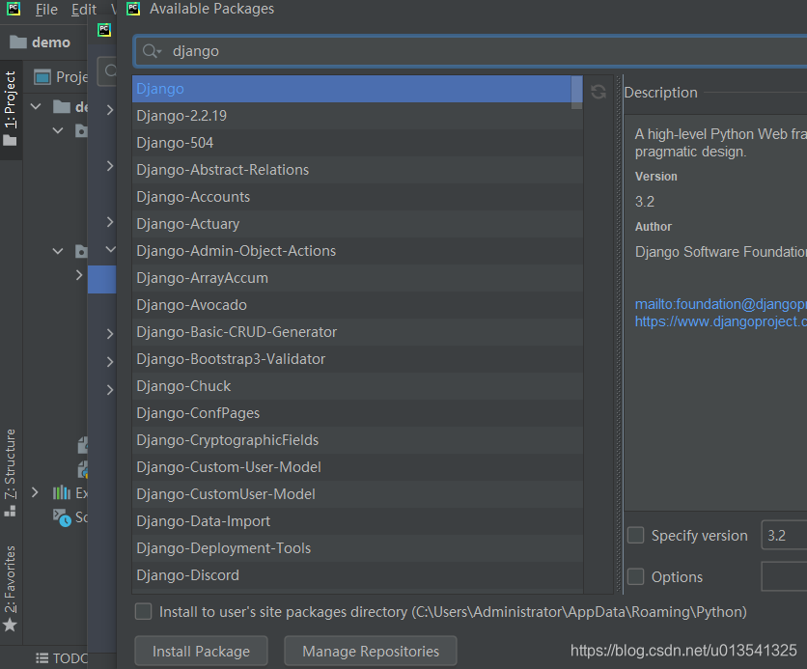Image resolution: width=807 pixels, height=669 pixels.
Task: Select Django-Chuck package
Action: (x=357, y=386)
